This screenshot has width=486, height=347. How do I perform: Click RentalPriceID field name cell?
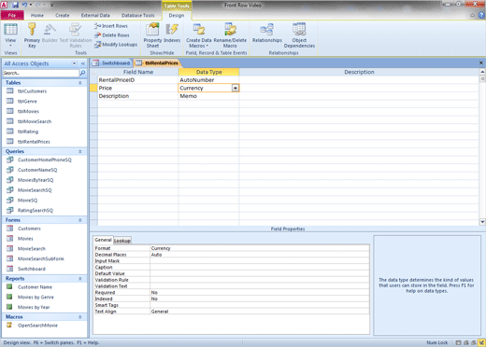[x=138, y=80]
